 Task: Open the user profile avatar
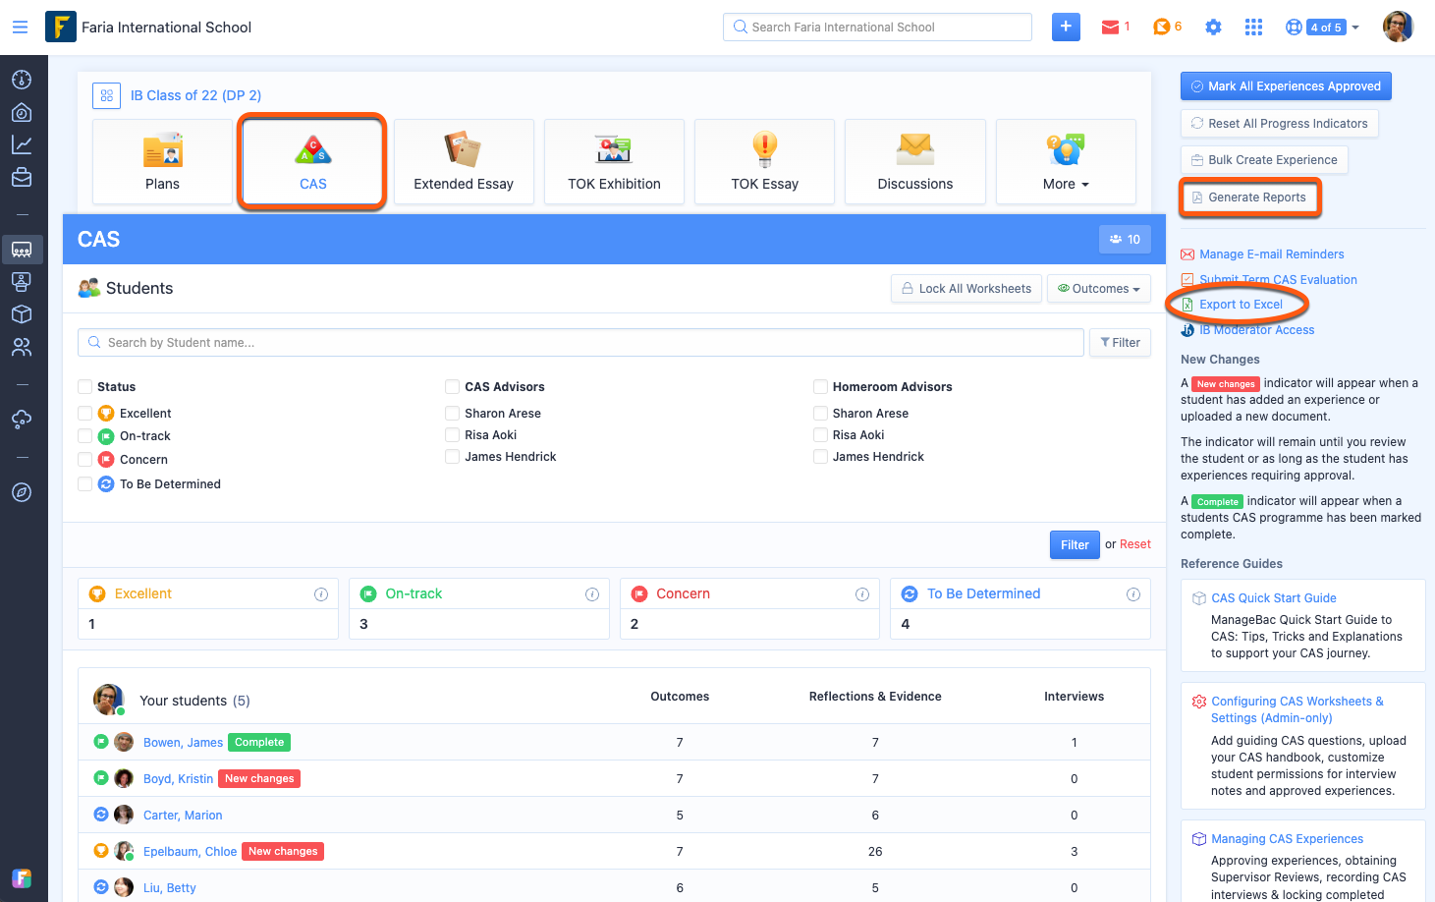tap(1398, 27)
